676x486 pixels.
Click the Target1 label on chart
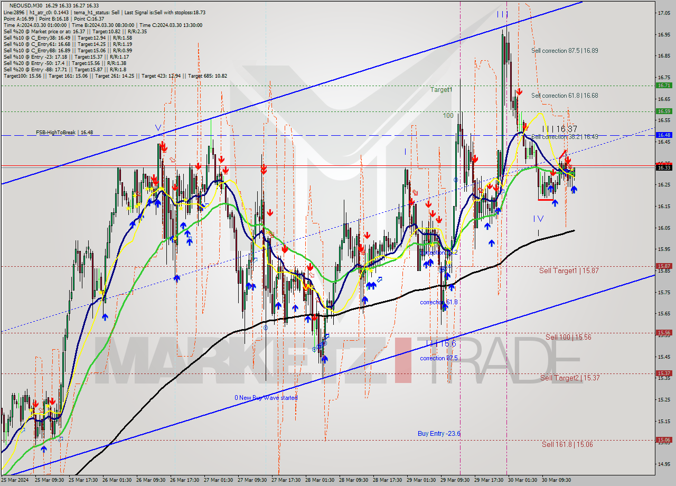[441, 90]
